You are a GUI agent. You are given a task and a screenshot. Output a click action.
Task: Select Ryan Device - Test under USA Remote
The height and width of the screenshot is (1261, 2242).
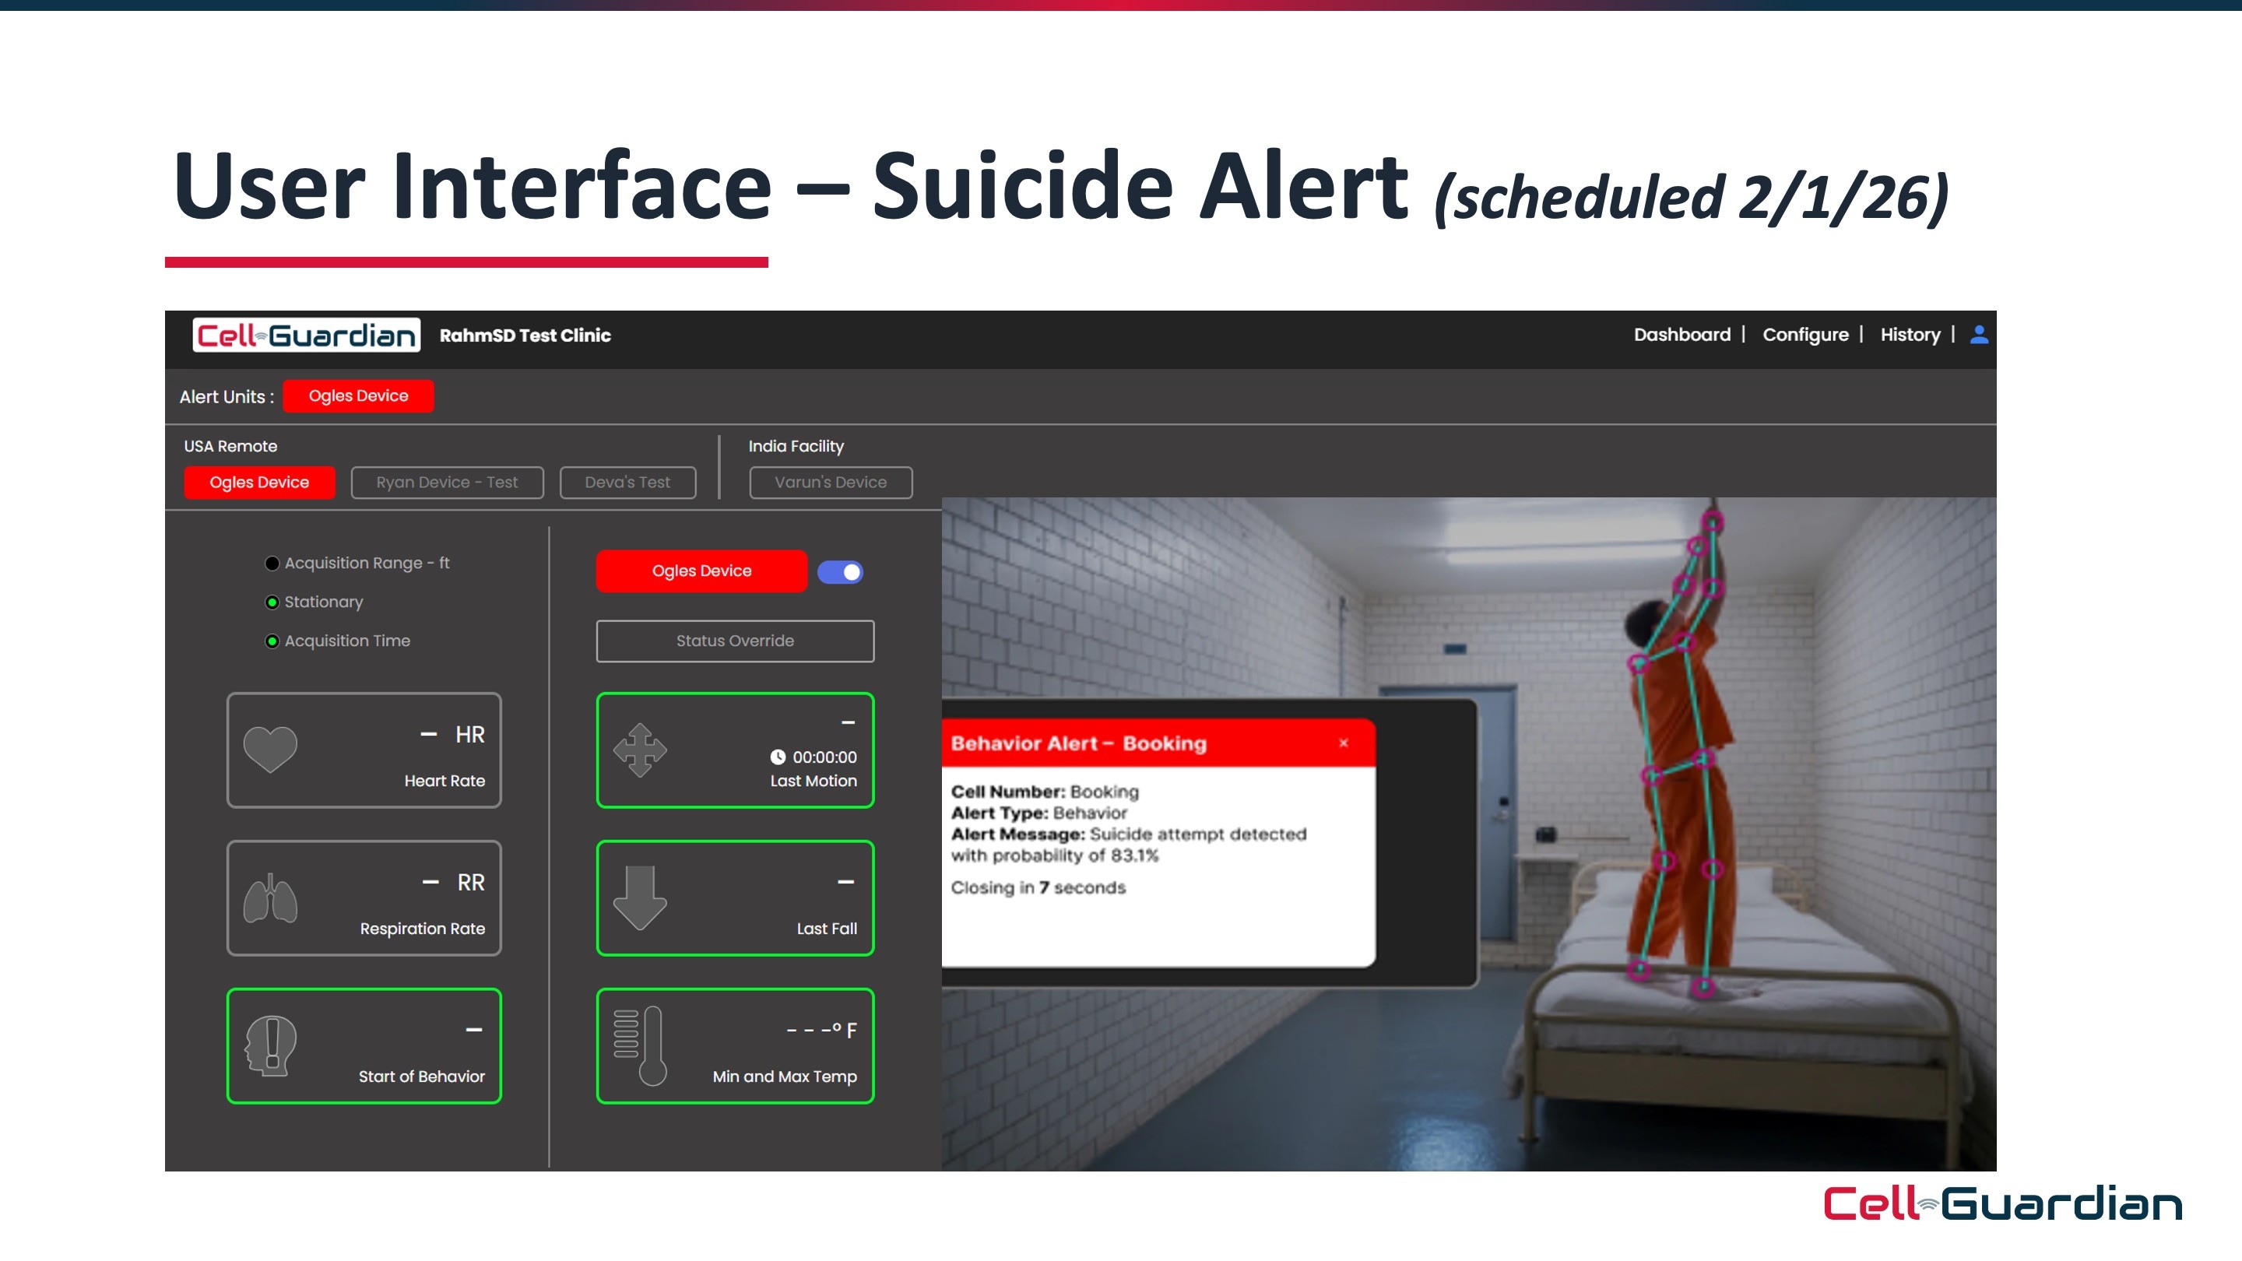click(447, 482)
